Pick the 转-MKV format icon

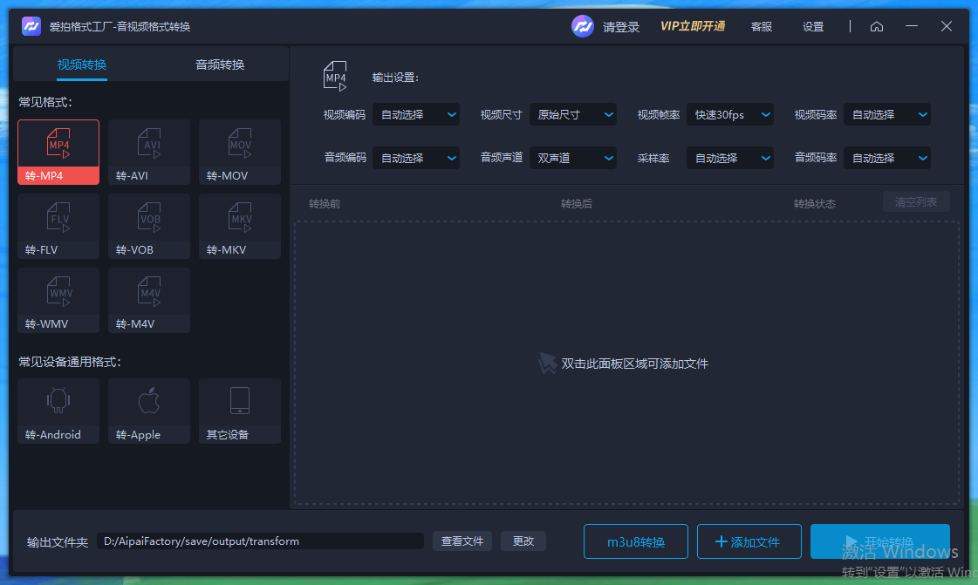coord(239,225)
